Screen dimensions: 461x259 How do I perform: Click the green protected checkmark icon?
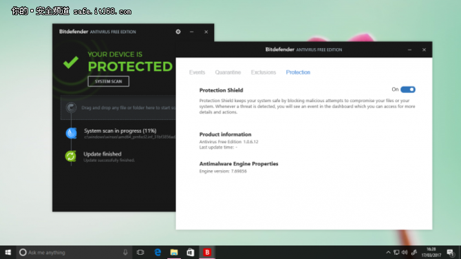[x=71, y=62]
